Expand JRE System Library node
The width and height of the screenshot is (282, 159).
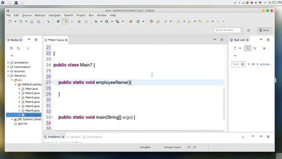[x=12, y=119]
